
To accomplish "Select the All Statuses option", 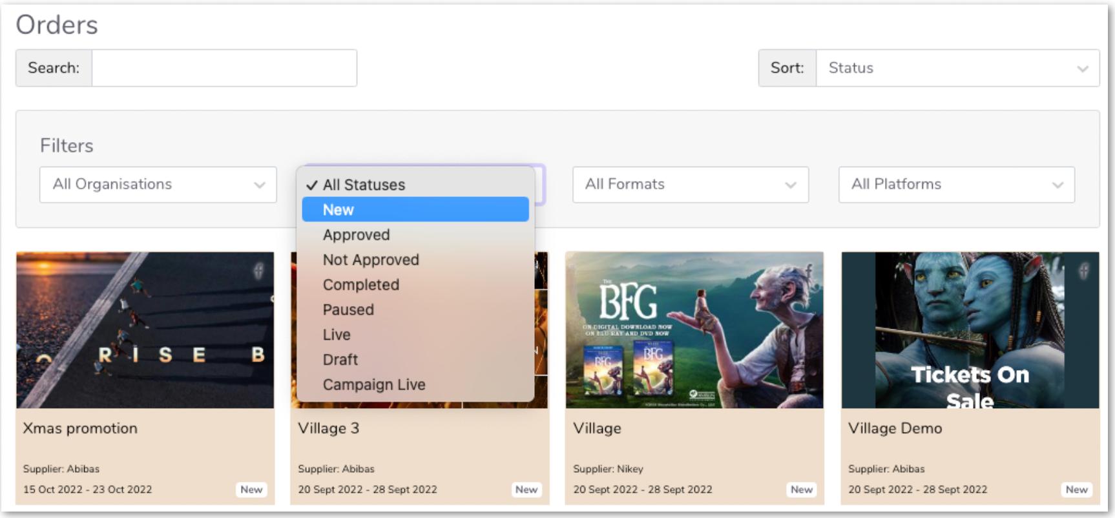I will click(415, 185).
